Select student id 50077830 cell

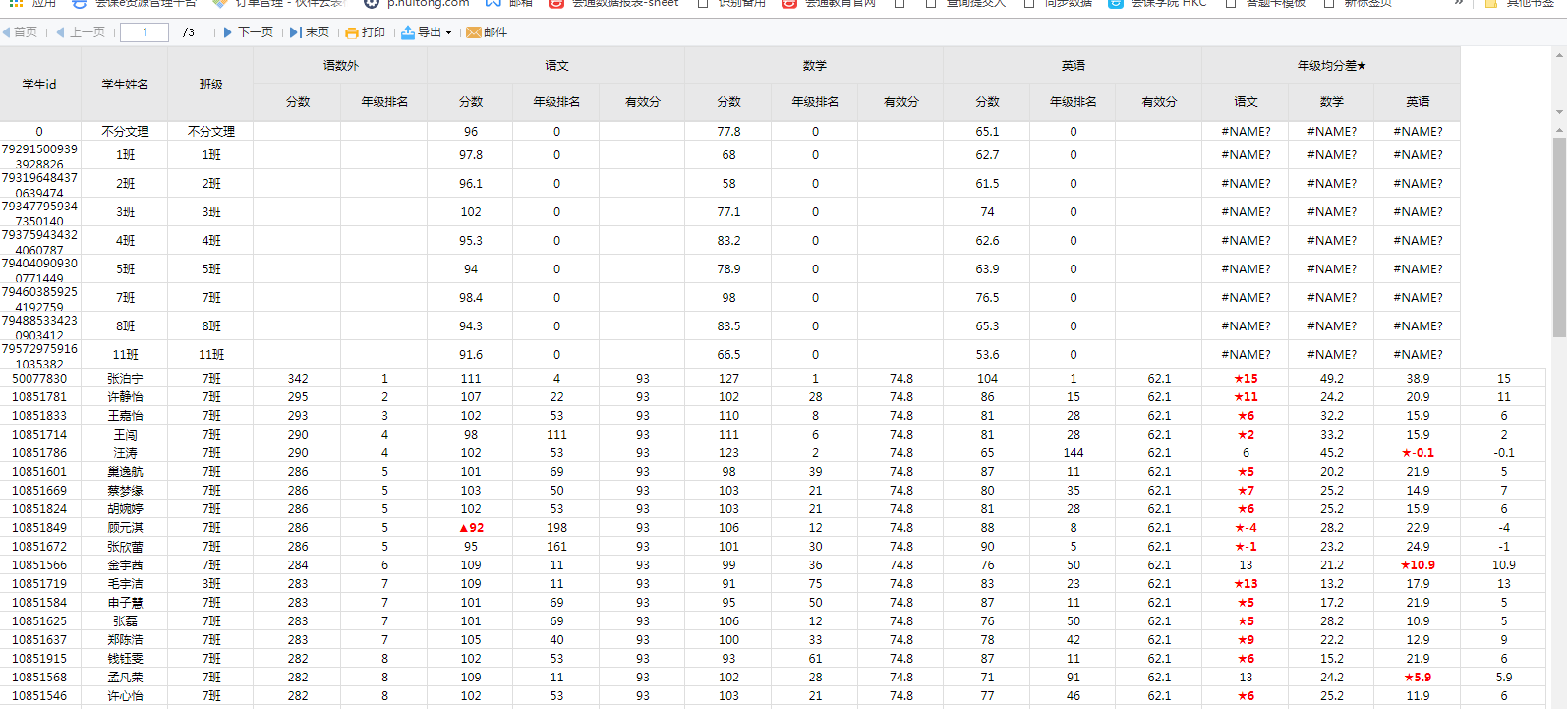39,379
